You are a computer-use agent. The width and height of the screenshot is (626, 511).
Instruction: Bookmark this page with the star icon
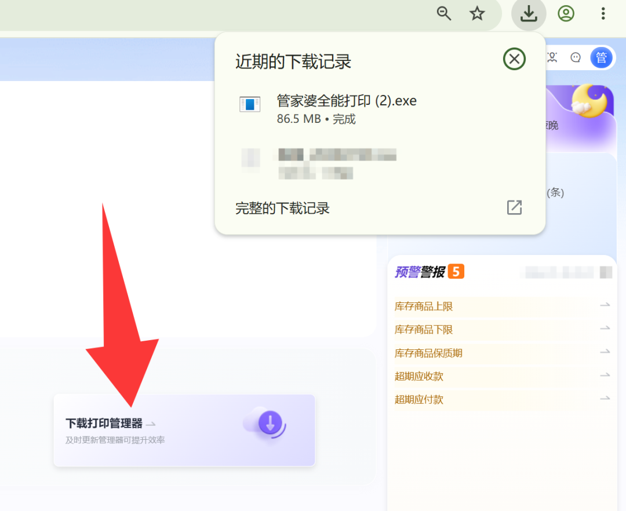pyautogui.click(x=477, y=13)
